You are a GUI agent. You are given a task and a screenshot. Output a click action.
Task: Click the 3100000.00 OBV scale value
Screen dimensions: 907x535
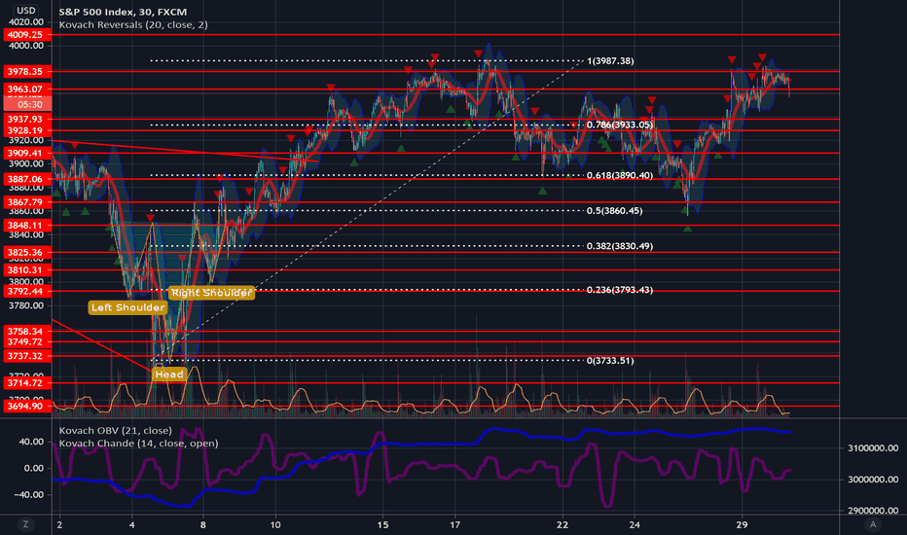(873, 448)
